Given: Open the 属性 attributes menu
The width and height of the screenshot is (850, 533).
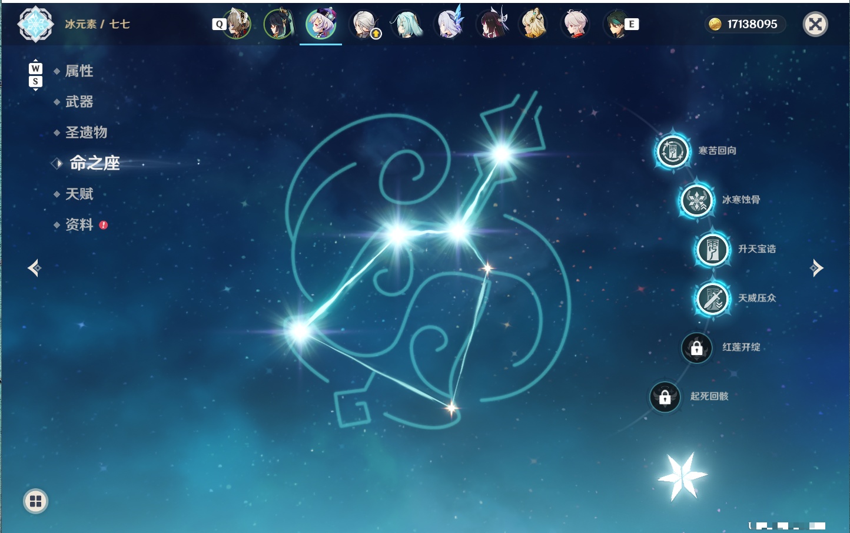Looking at the screenshot, I should coord(79,71).
